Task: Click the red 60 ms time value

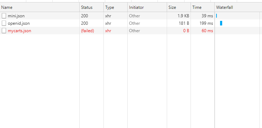Action: (207, 31)
